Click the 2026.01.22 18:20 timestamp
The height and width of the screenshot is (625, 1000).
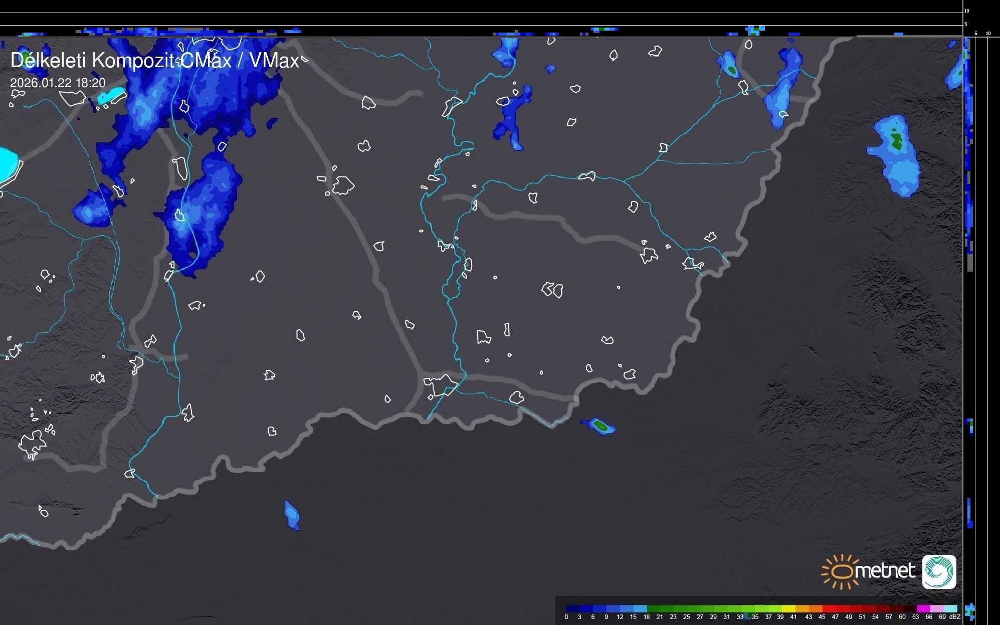click(58, 83)
